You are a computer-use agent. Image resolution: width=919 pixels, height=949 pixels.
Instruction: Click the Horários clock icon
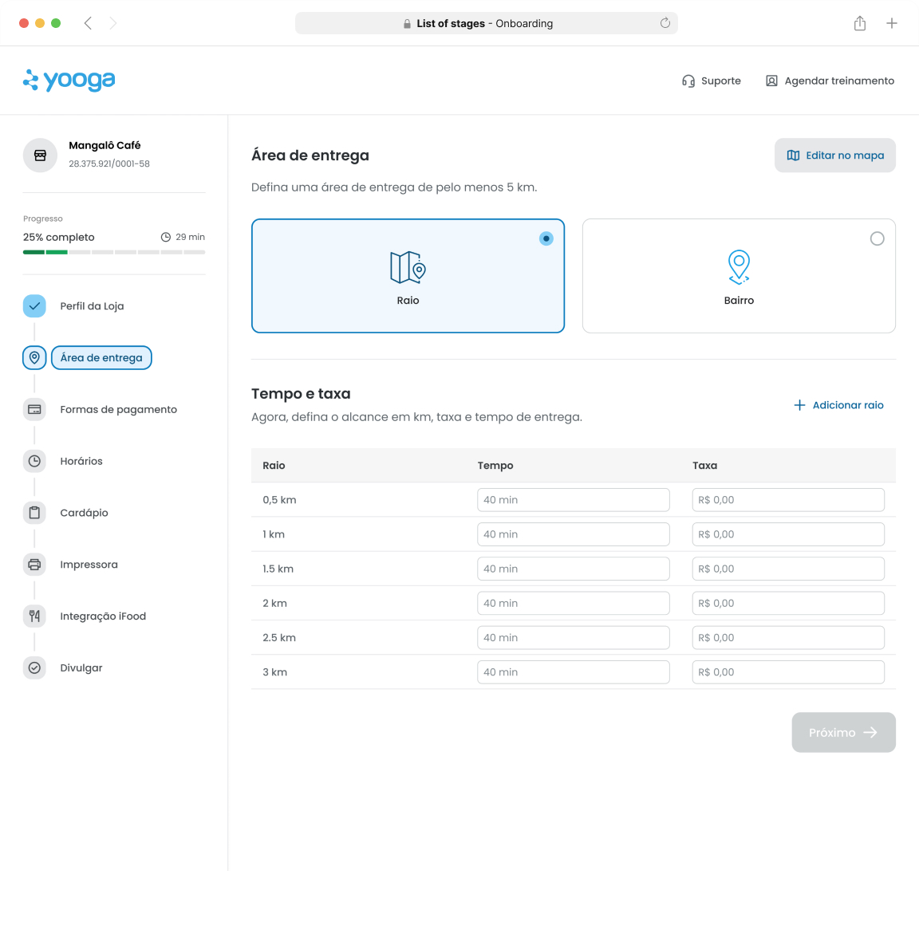34,461
